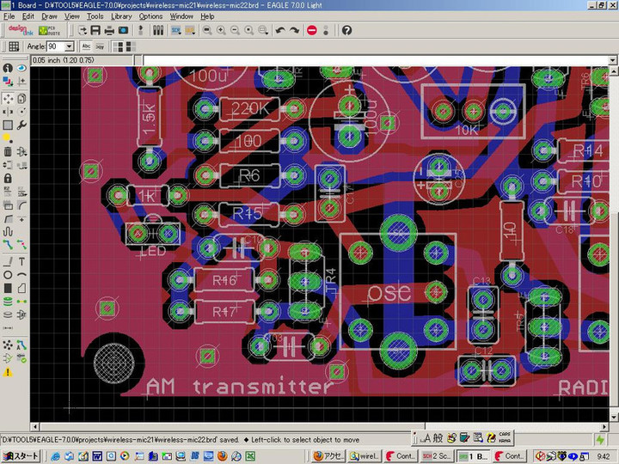Select the Text tool in sidebar
The width and height of the screenshot is (619, 464).
pyautogui.click(x=21, y=261)
